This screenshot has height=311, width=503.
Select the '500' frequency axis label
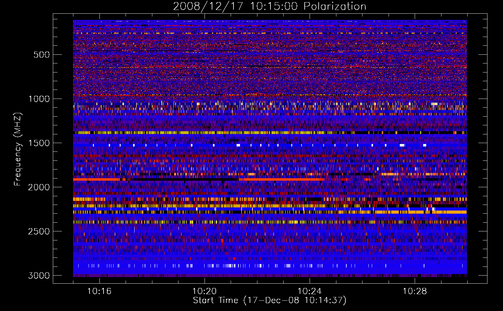pos(42,55)
